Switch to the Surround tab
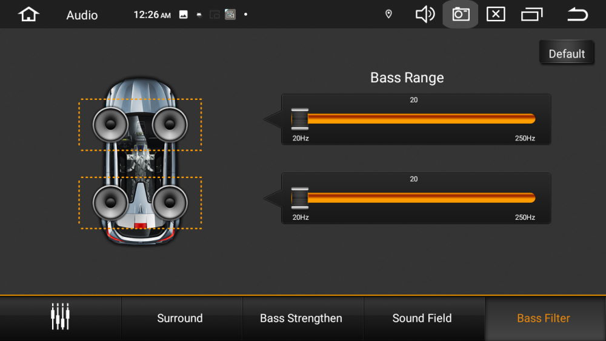 (x=180, y=318)
